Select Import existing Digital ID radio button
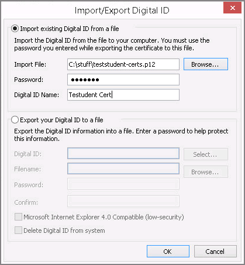245x265 pixels. pyautogui.click(x=15, y=29)
